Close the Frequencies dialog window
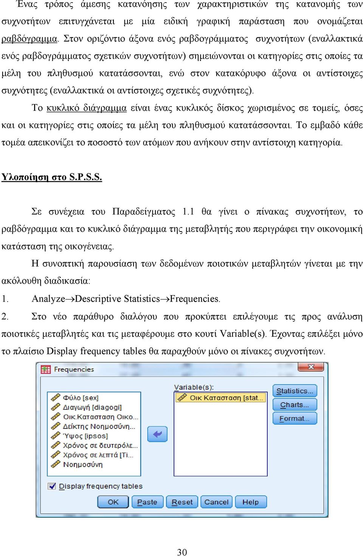 (311, 367)
